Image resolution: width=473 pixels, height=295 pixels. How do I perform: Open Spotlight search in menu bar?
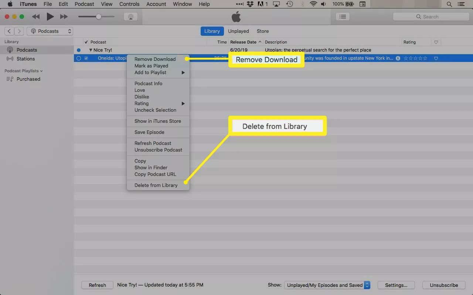coord(449,4)
